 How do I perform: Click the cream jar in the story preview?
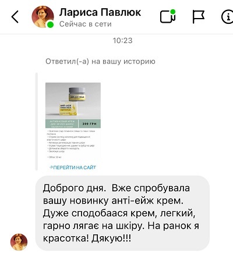(x=77, y=94)
